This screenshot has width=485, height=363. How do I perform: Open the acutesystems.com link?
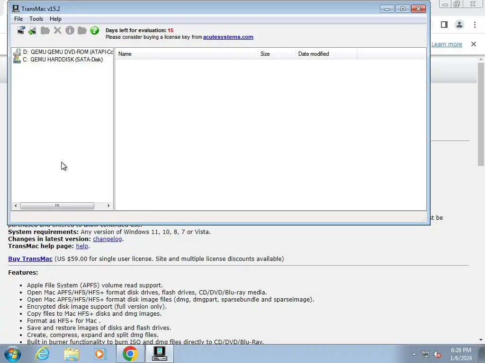coord(228,37)
